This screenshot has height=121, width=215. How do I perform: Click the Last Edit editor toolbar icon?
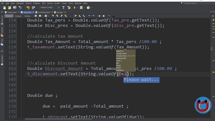click(36, 16)
